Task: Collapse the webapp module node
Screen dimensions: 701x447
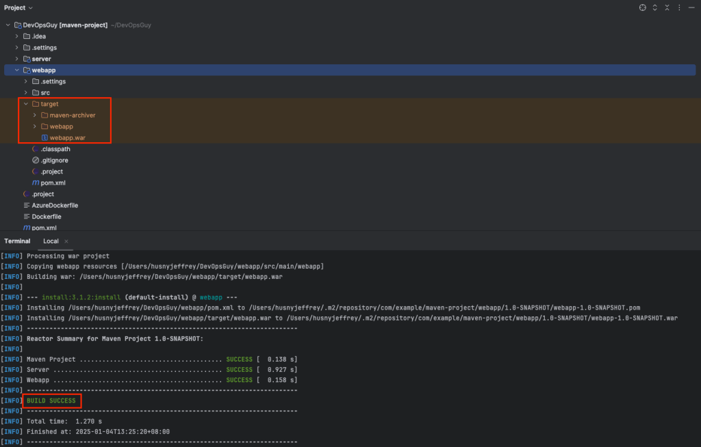Action: tap(17, 70)
